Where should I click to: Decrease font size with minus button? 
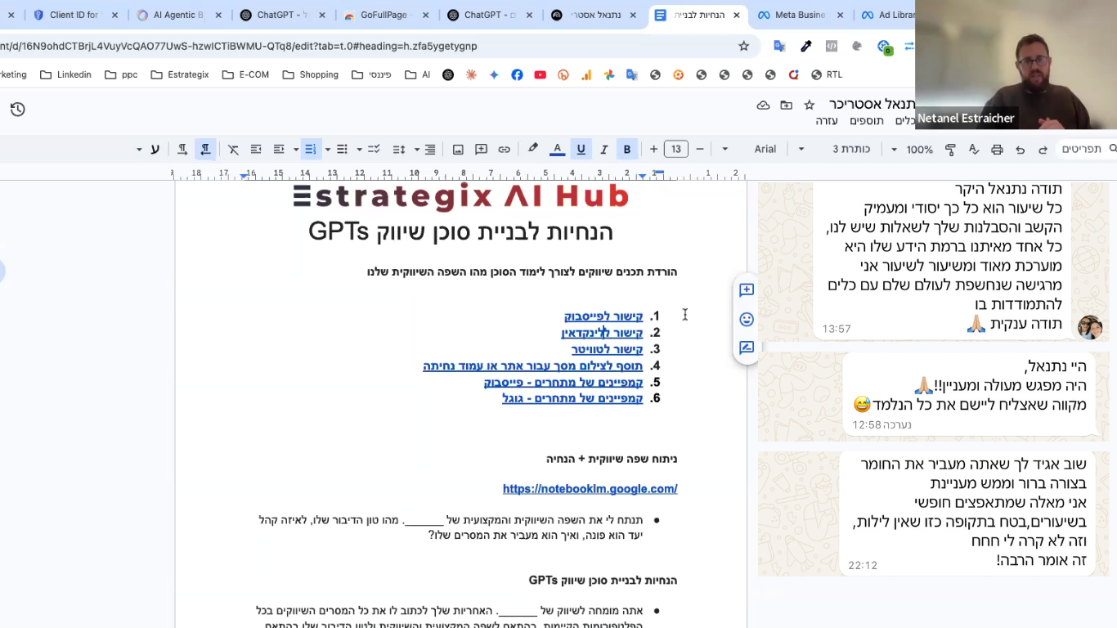[x=700, y=149]
